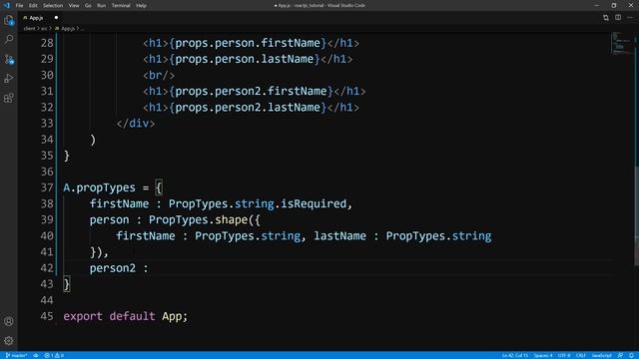Viewport: 639px width, 359px height.
Task: Click the feedback icon in status bar
Action: [620, 355]
